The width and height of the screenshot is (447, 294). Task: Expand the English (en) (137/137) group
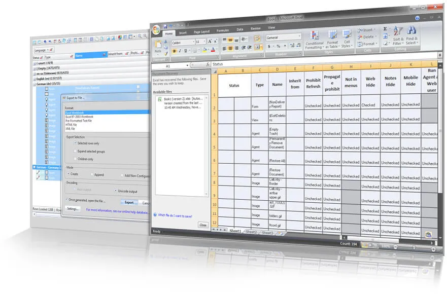coord(35,79)
